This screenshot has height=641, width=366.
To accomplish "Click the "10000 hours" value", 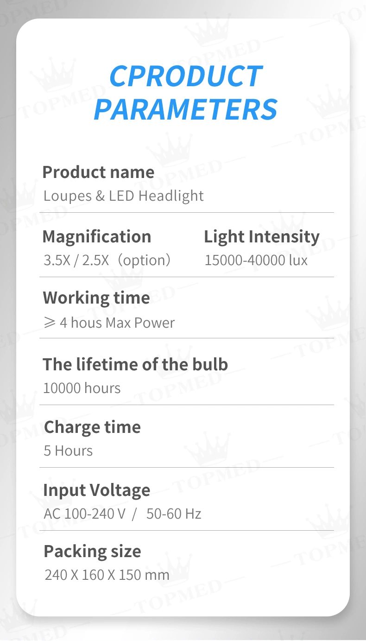I will (82, 388).
